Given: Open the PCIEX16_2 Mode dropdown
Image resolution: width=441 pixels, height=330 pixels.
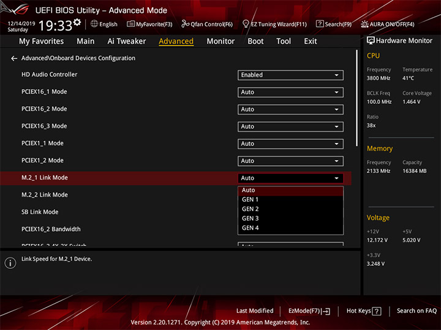Looking at the screenshot, I should point(290,109).
